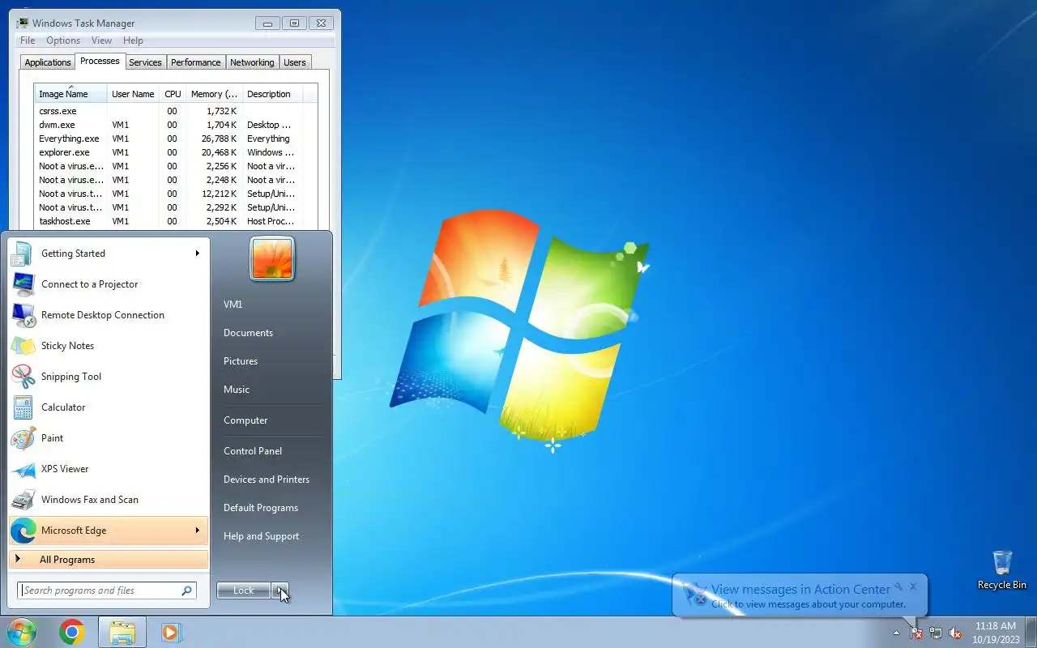This screenshot has width=1037, height=648.
Task: Click the search magnifier icon
Action: (x=186, y=590)
